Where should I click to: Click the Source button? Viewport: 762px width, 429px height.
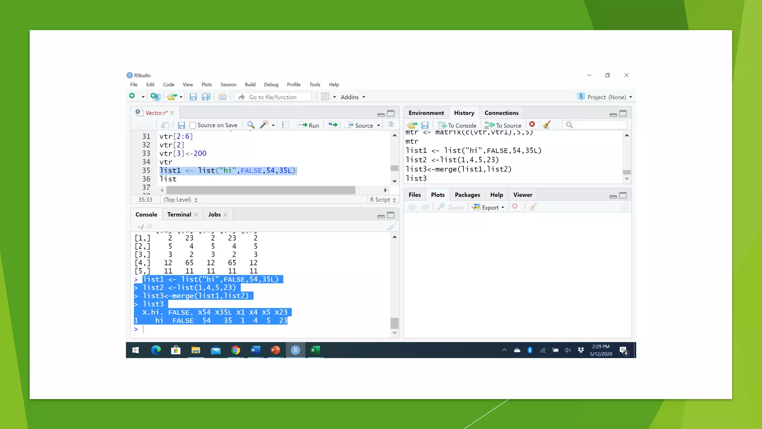click(x=360, y=125)
